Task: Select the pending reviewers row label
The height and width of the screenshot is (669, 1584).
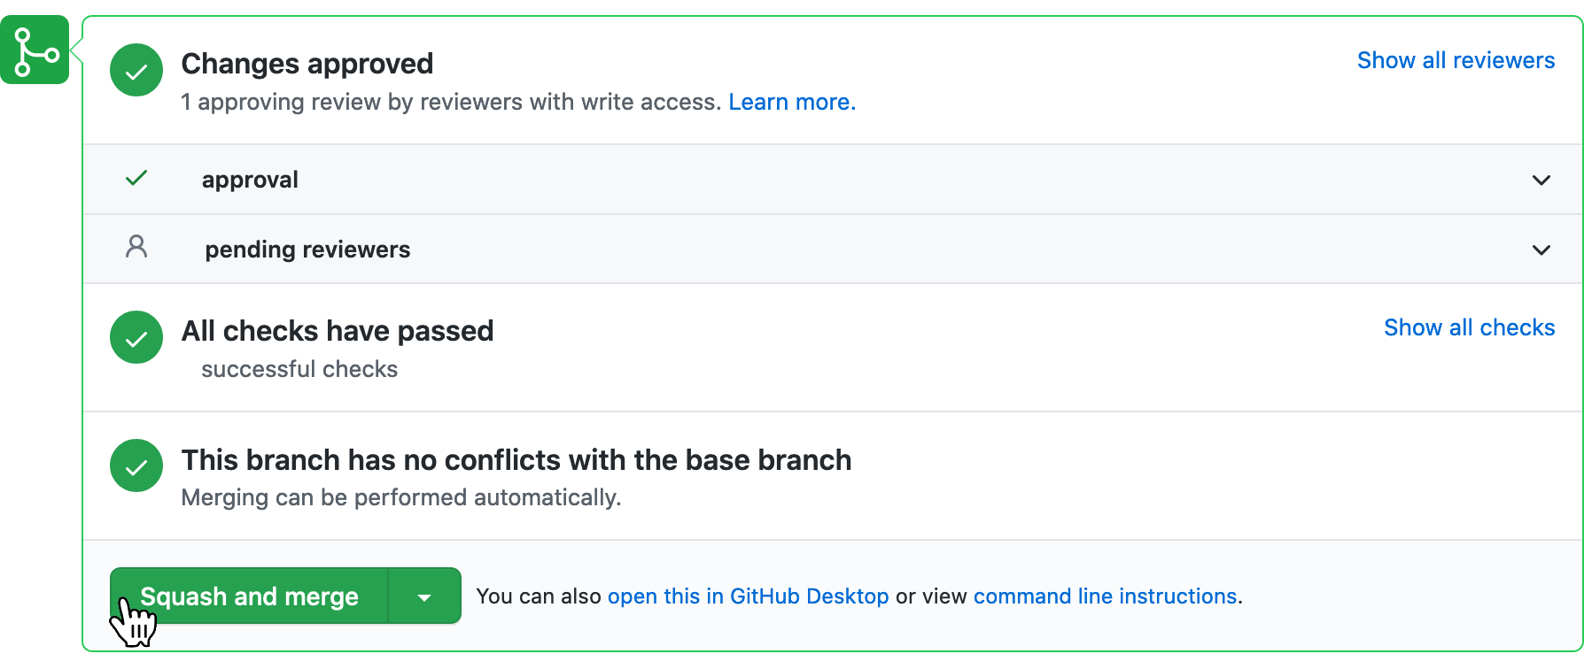Action: 307,250
